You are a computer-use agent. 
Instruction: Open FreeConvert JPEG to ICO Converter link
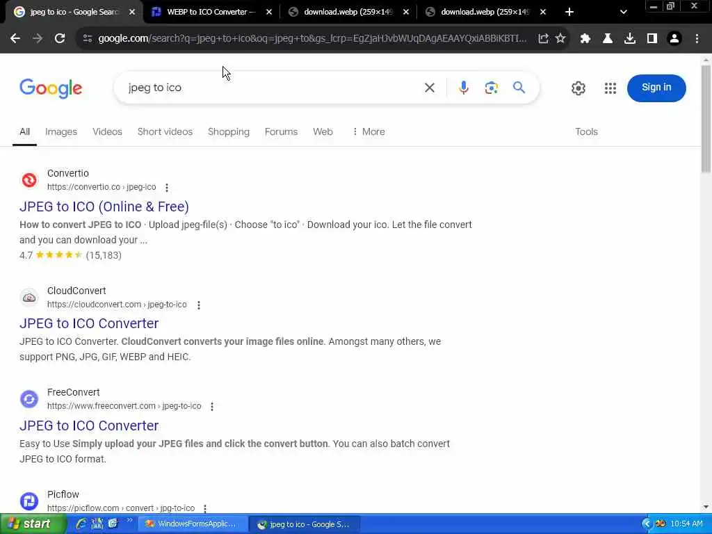(89, 426)
